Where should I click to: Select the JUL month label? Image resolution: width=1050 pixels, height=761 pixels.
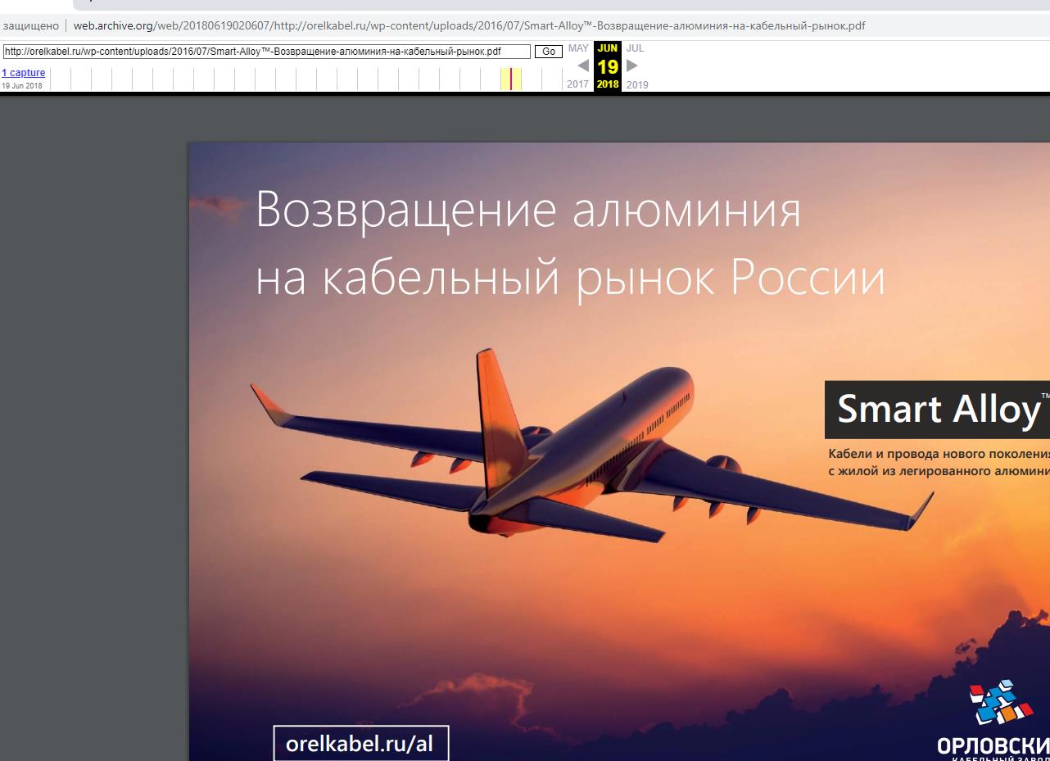point(635,48)
